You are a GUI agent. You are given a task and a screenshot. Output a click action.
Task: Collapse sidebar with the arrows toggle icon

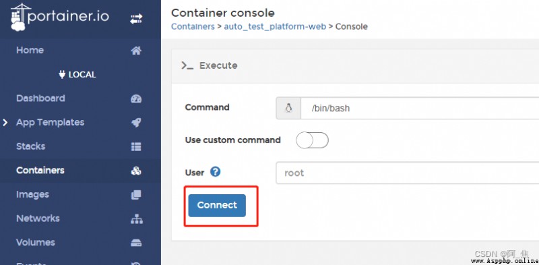point(136,20)
